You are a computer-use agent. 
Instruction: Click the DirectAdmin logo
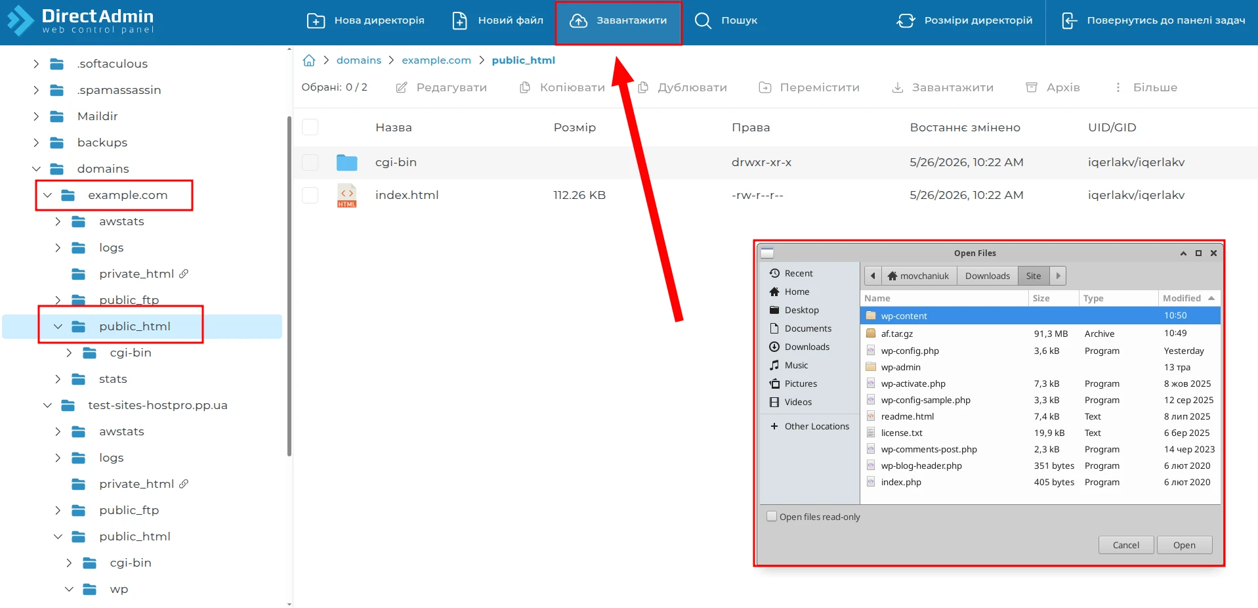[x=80, y=20]
